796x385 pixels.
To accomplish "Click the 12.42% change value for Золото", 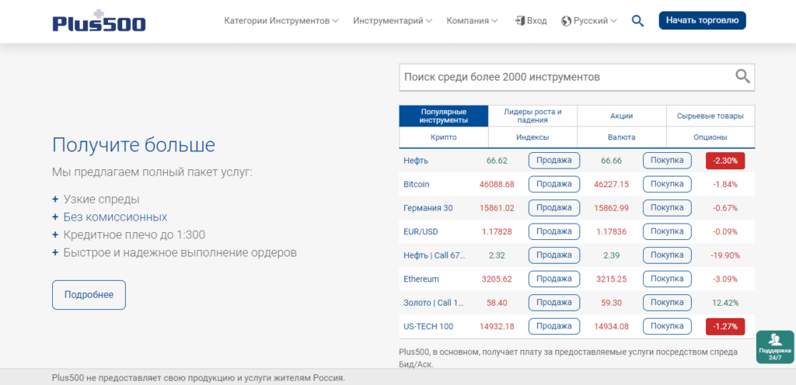I will pyautogui.click(x=725, y=303).
